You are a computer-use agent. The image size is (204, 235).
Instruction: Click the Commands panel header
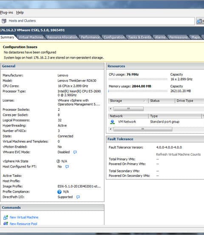[52, 207]
